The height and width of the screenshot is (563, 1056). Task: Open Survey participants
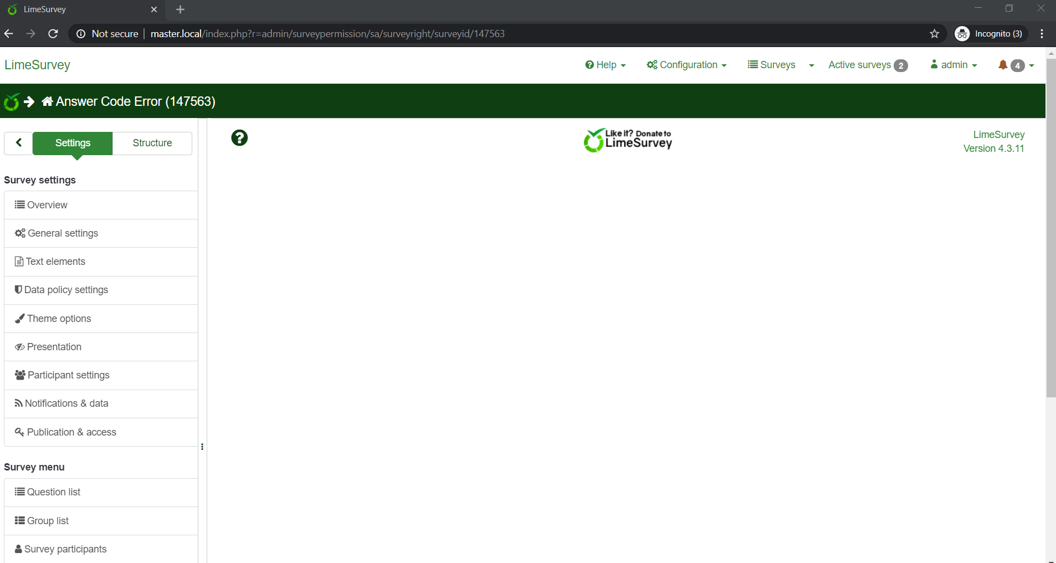[x=101, y=549]
